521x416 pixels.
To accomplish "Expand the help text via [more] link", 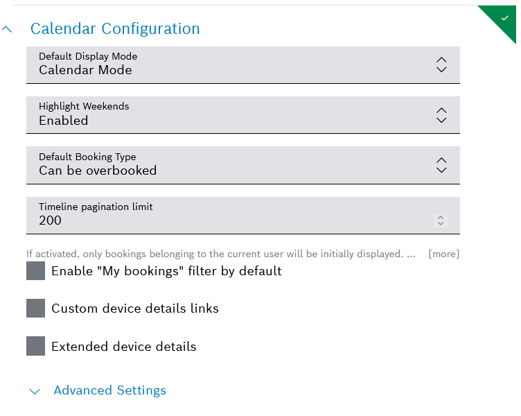I will pos(443,254).
